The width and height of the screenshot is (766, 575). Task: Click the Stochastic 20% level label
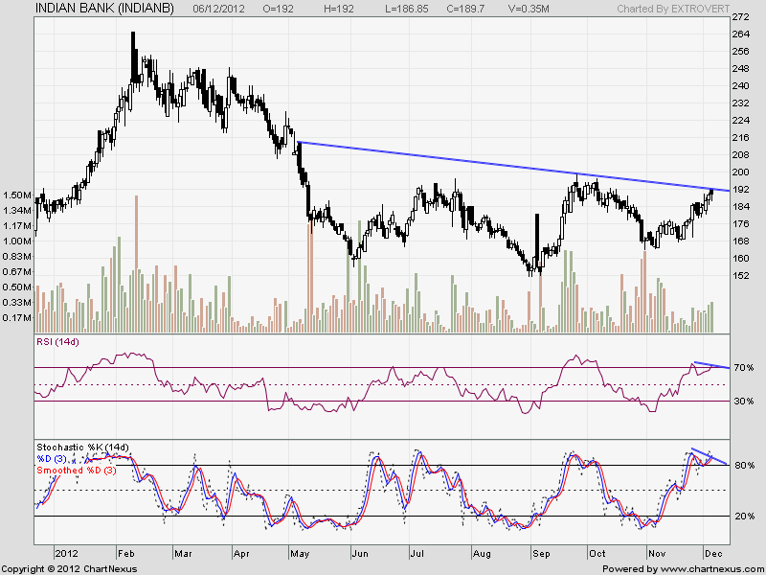click(x=744, y=517)
